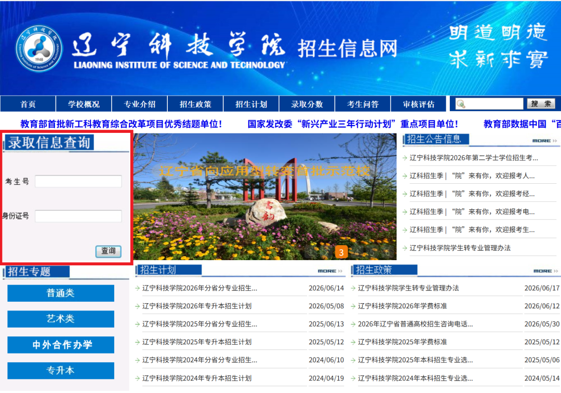Open MORE link beside 招生计划 section
Screen dimensions: 561x393
click(330, 271)
